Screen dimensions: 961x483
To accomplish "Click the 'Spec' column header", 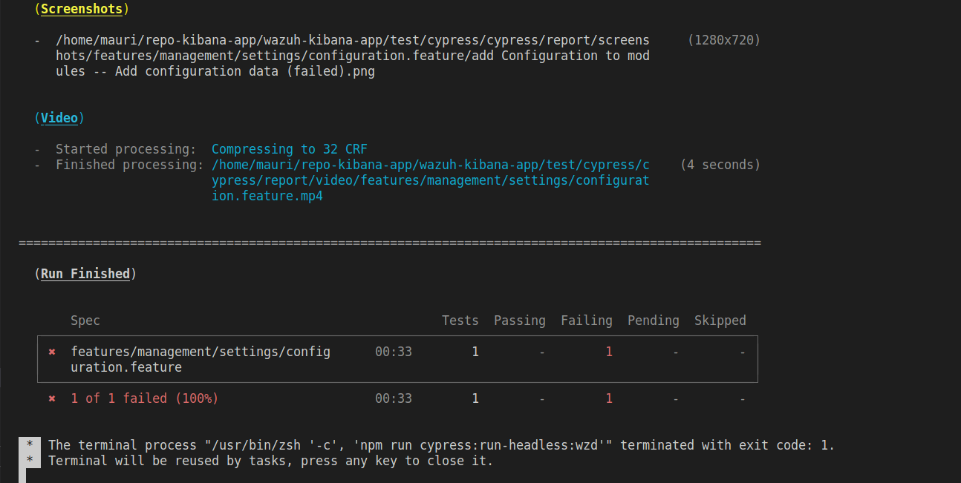I will point(85,320).
